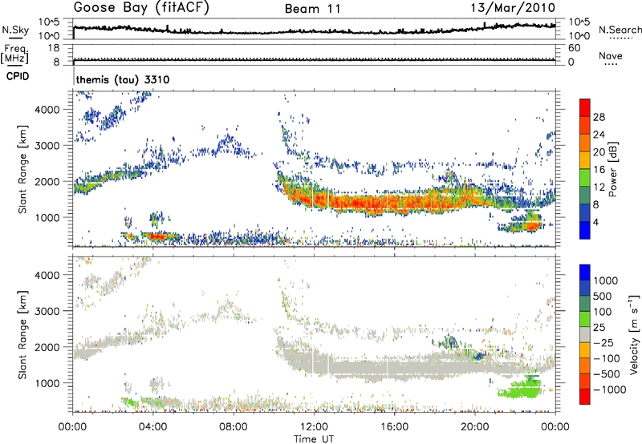Click the "1000" range tick of the velocity panel
Image resolution: width=642 pixels, height=444 pixels.
[47, 383]
